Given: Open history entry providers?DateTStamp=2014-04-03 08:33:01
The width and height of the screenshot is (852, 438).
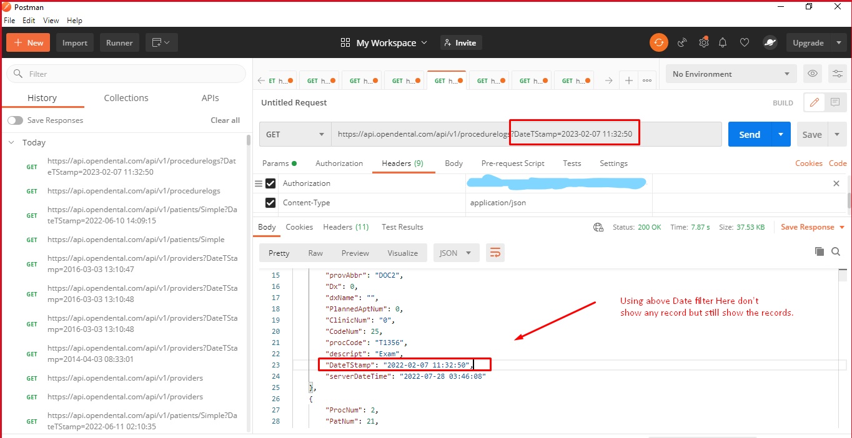Looking at the screenshot, I should [142, 354].
